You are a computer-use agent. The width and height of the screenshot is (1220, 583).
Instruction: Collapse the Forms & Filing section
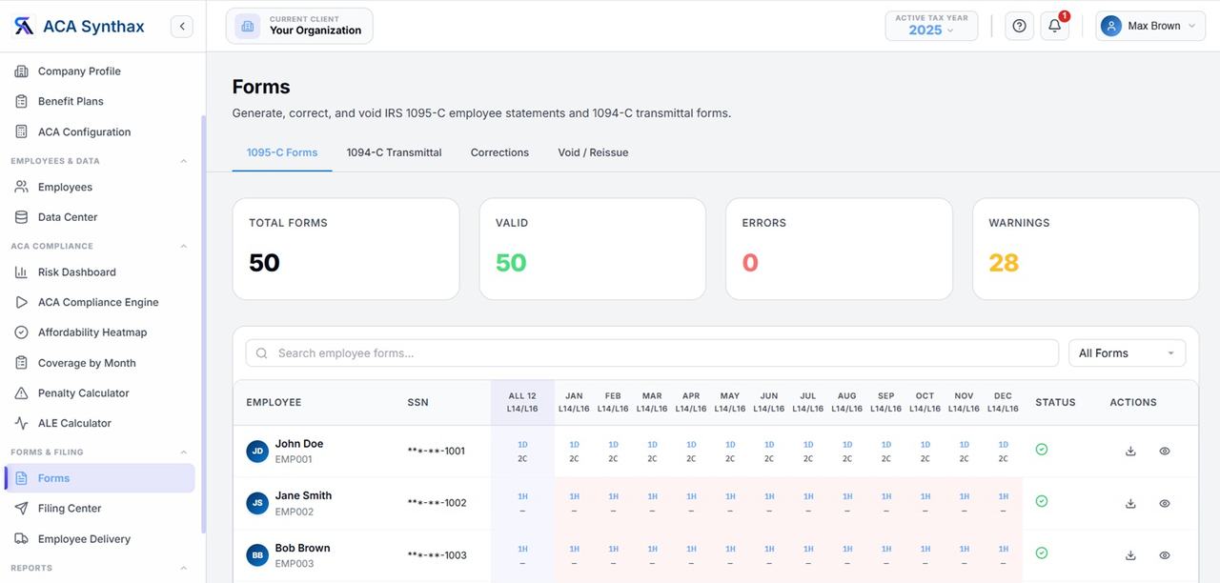(184, 452)
